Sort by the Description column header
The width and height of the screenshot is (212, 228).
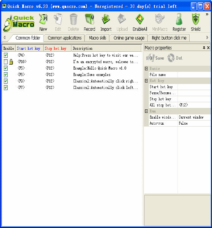click(x=106, y=48)
